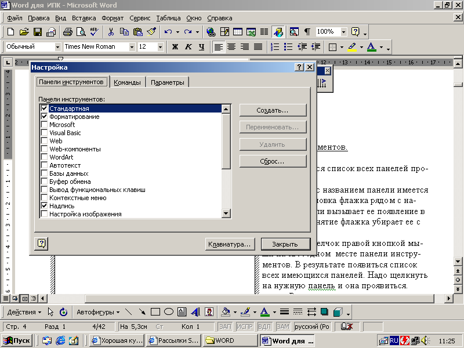Image resolution: width=464 pixels, height=348 pixels.
Task: Insert WordArt from the drawing toolbar
Action: [x=195, y=312]
